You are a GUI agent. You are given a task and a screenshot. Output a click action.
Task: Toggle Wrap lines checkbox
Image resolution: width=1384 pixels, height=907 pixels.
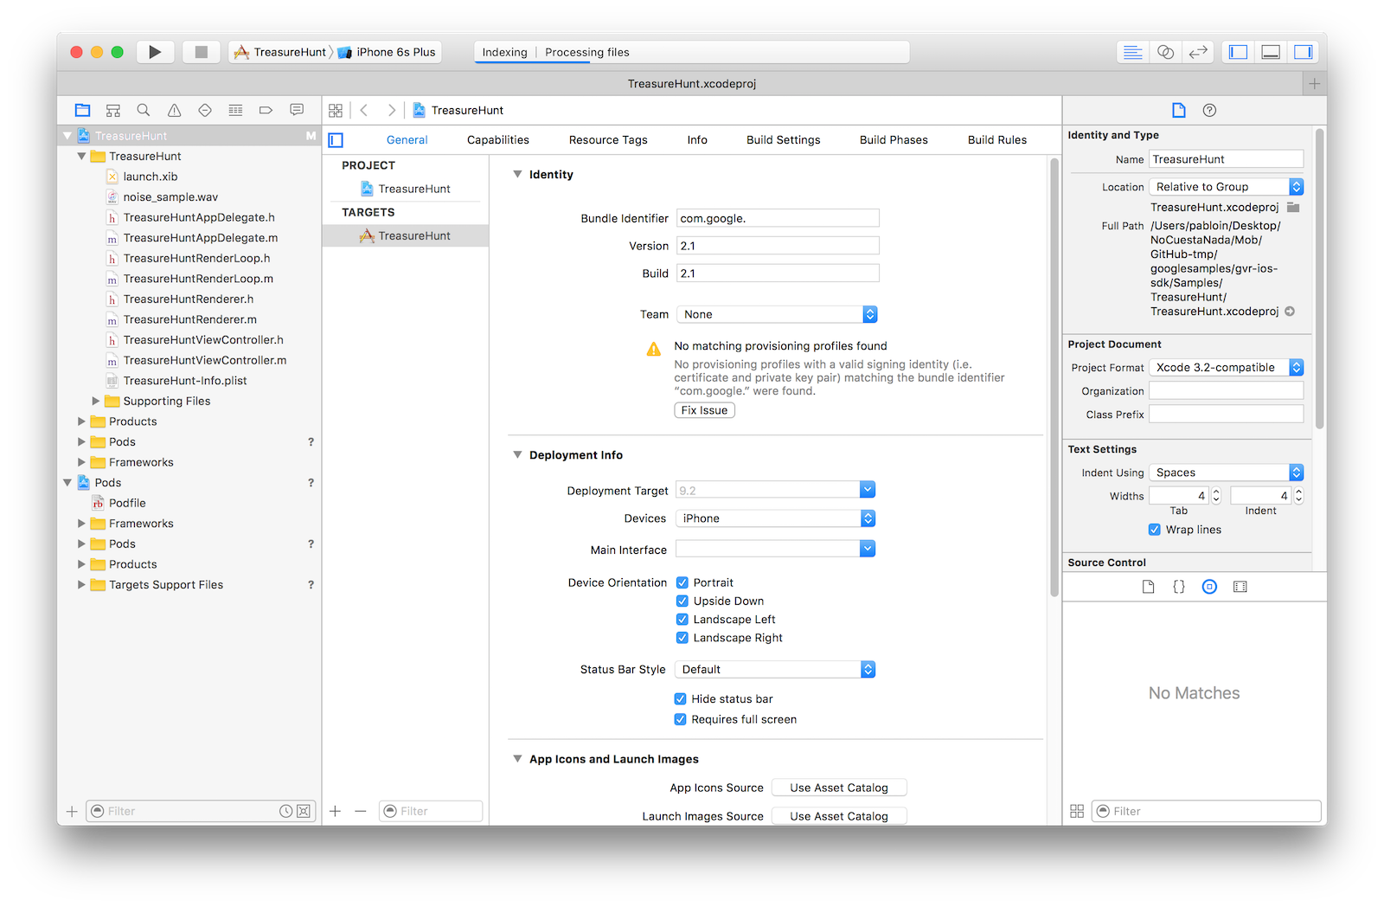[x=1155, y=530]
